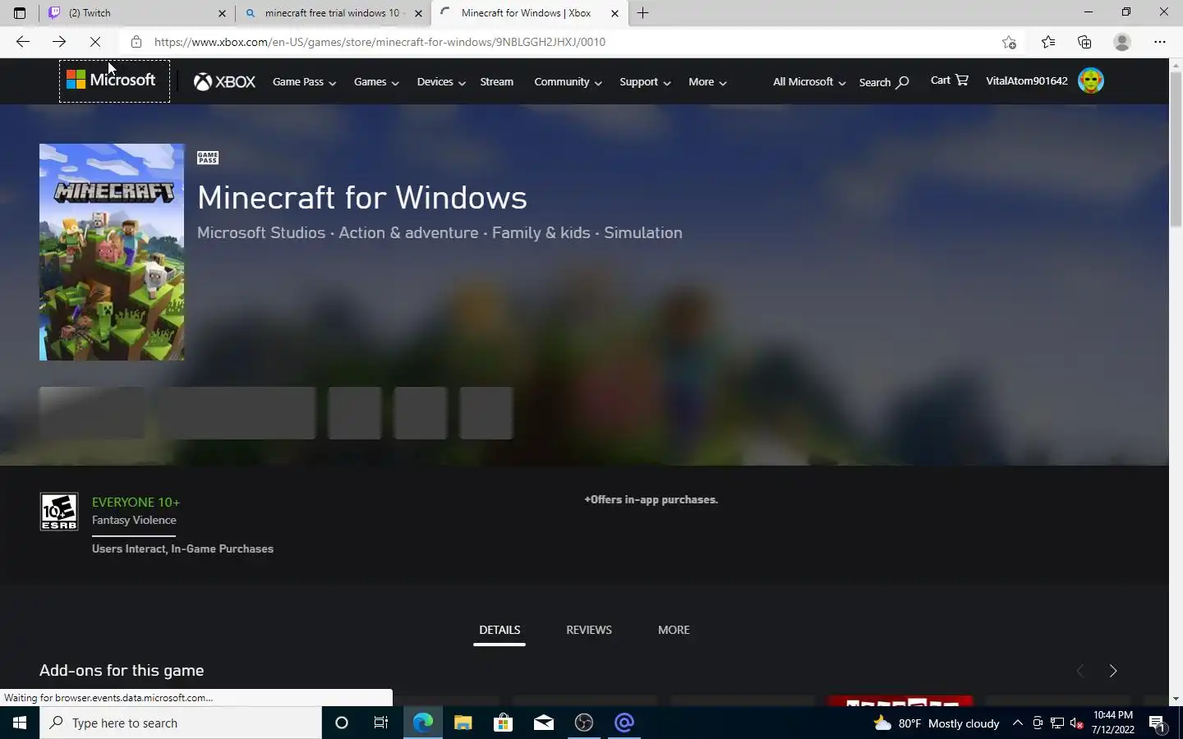Click the Minecraft box art thumbnail
This screenshot has height=739, width=1183.
pyautogui.click(x=112, y=252)
